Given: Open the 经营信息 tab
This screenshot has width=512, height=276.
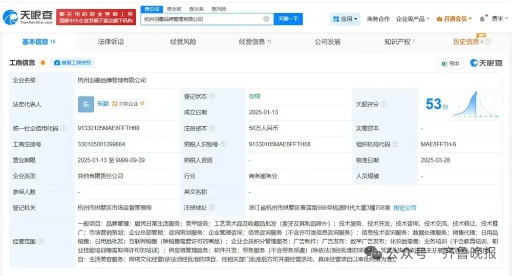Looking at the screenshot, I should click(x=255, y=42).
